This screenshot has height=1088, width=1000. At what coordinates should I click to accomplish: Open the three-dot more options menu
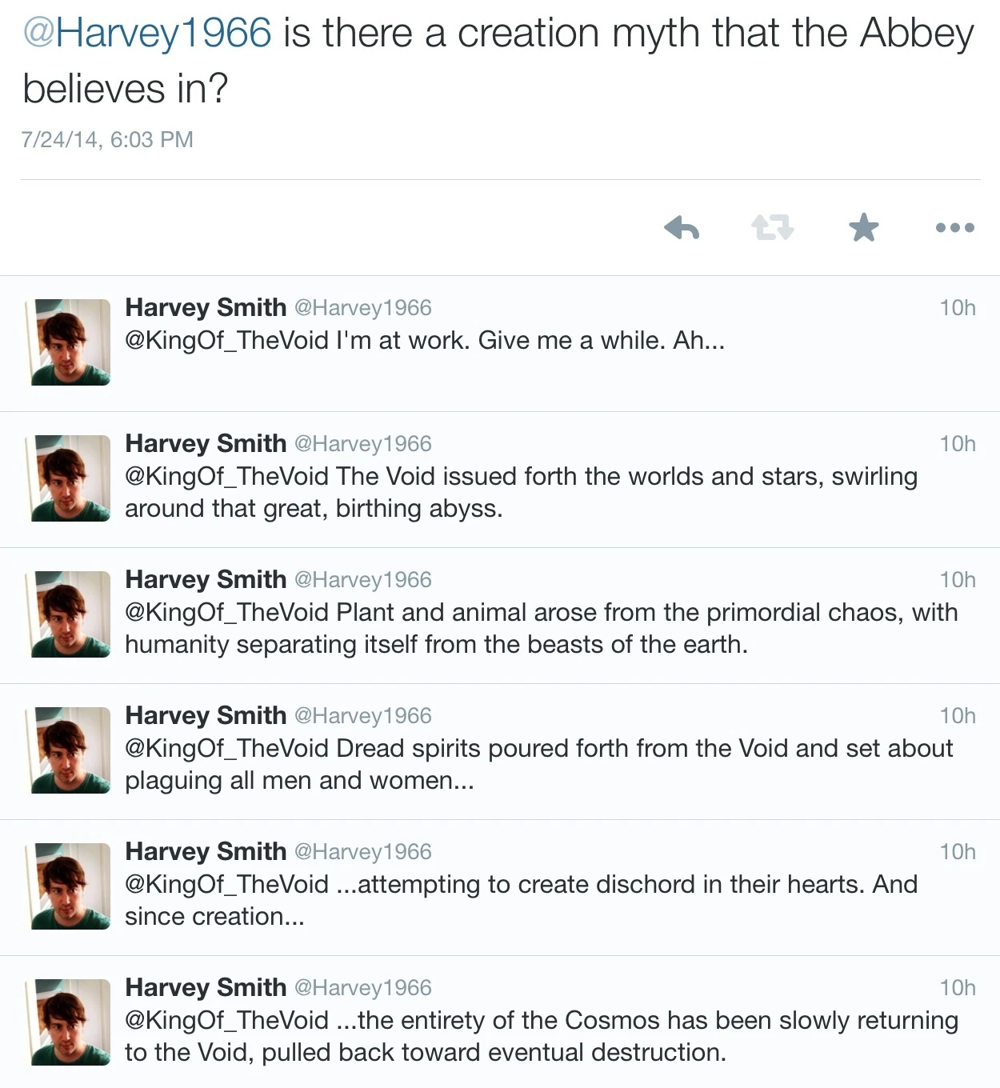click(x=954, y=228)
